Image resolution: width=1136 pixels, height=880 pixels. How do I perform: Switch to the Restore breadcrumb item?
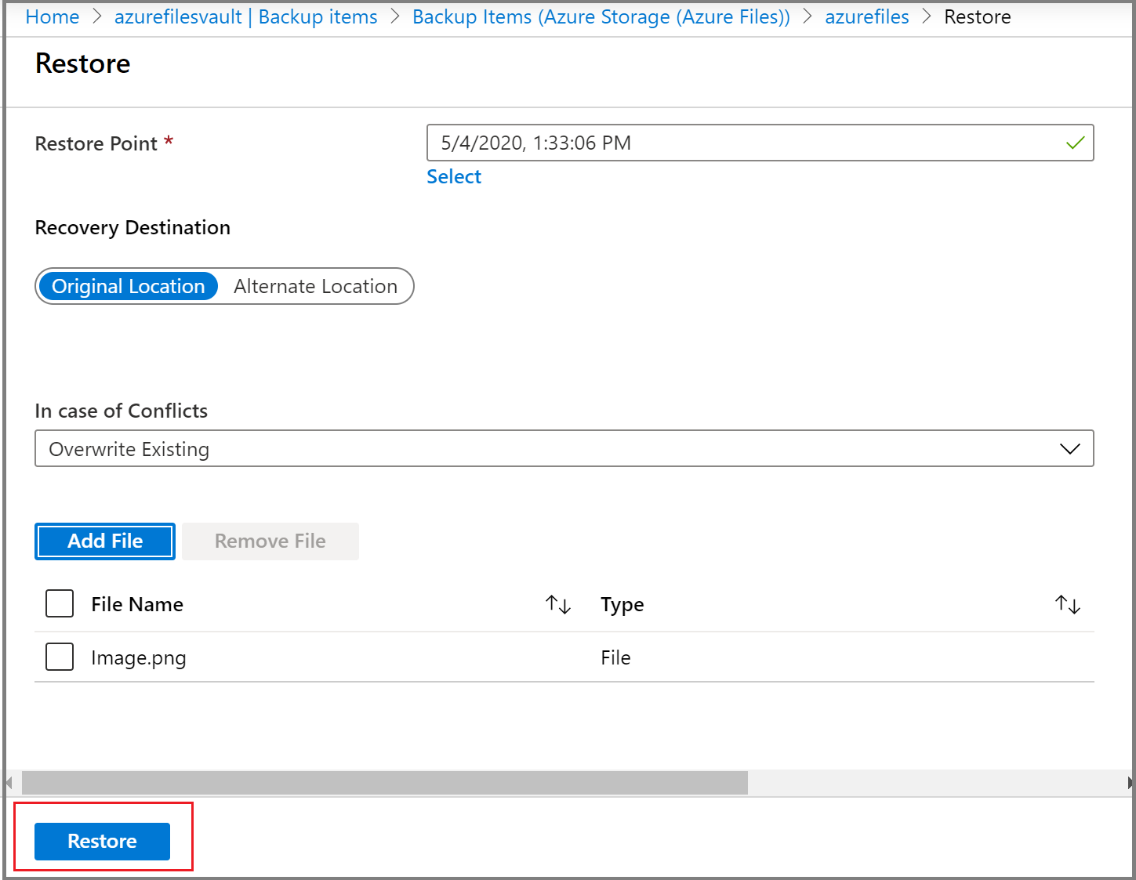coord(977,16)
